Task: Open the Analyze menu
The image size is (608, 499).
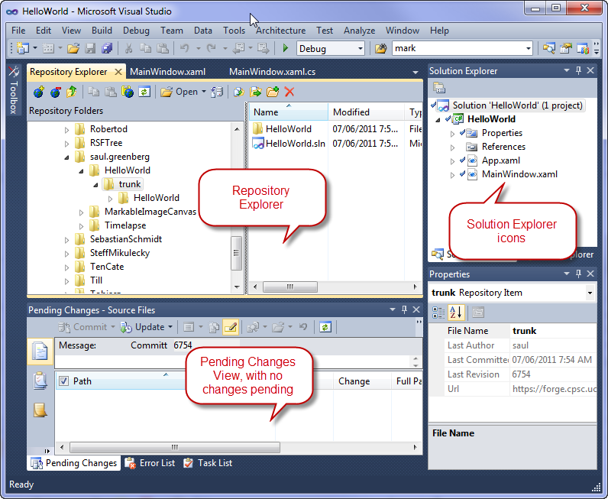Action: [x=360, y=31]
